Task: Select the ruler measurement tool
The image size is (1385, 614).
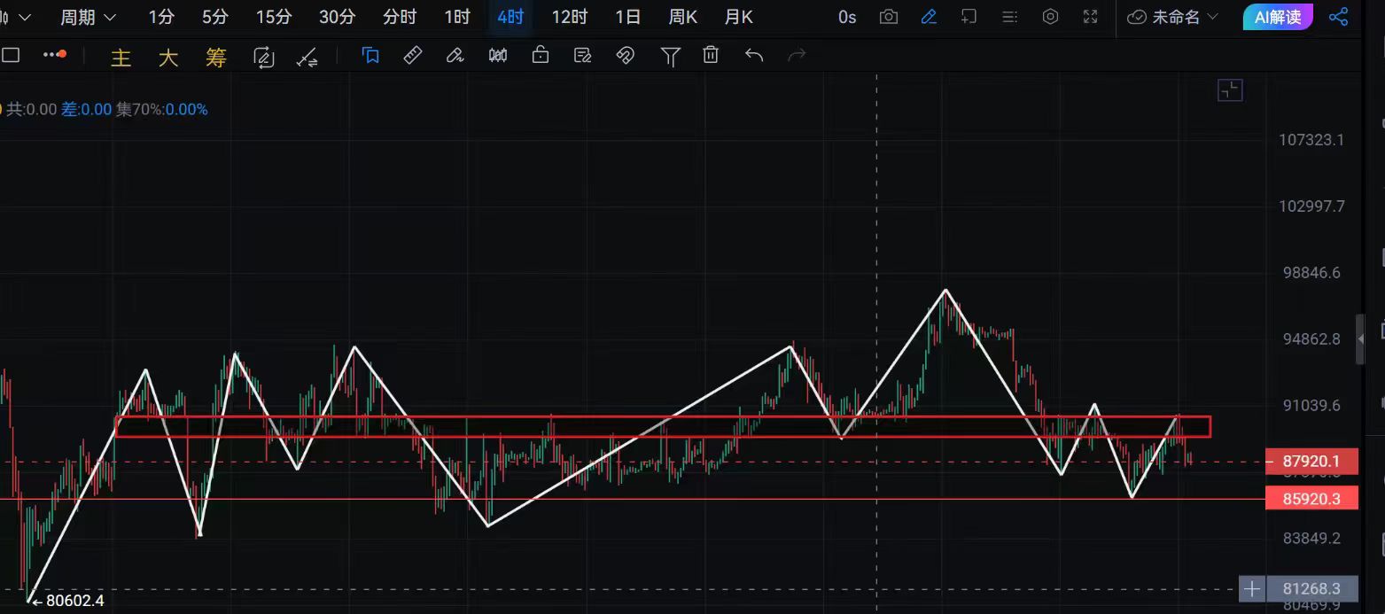Action: click(x=413, y=56)
